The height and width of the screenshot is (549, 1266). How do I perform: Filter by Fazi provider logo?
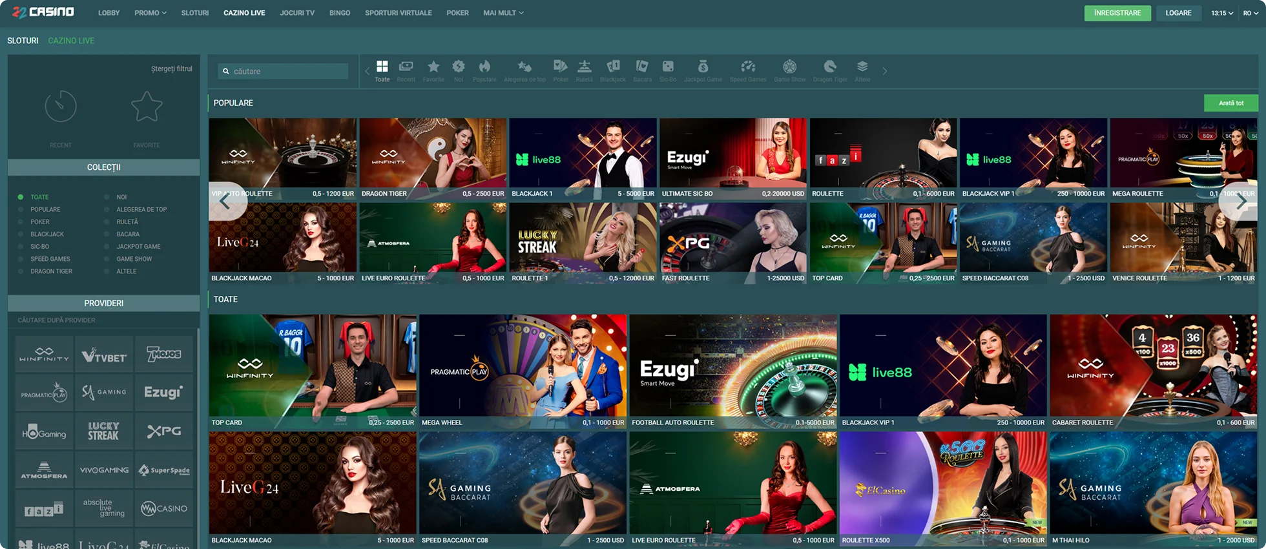44,509
